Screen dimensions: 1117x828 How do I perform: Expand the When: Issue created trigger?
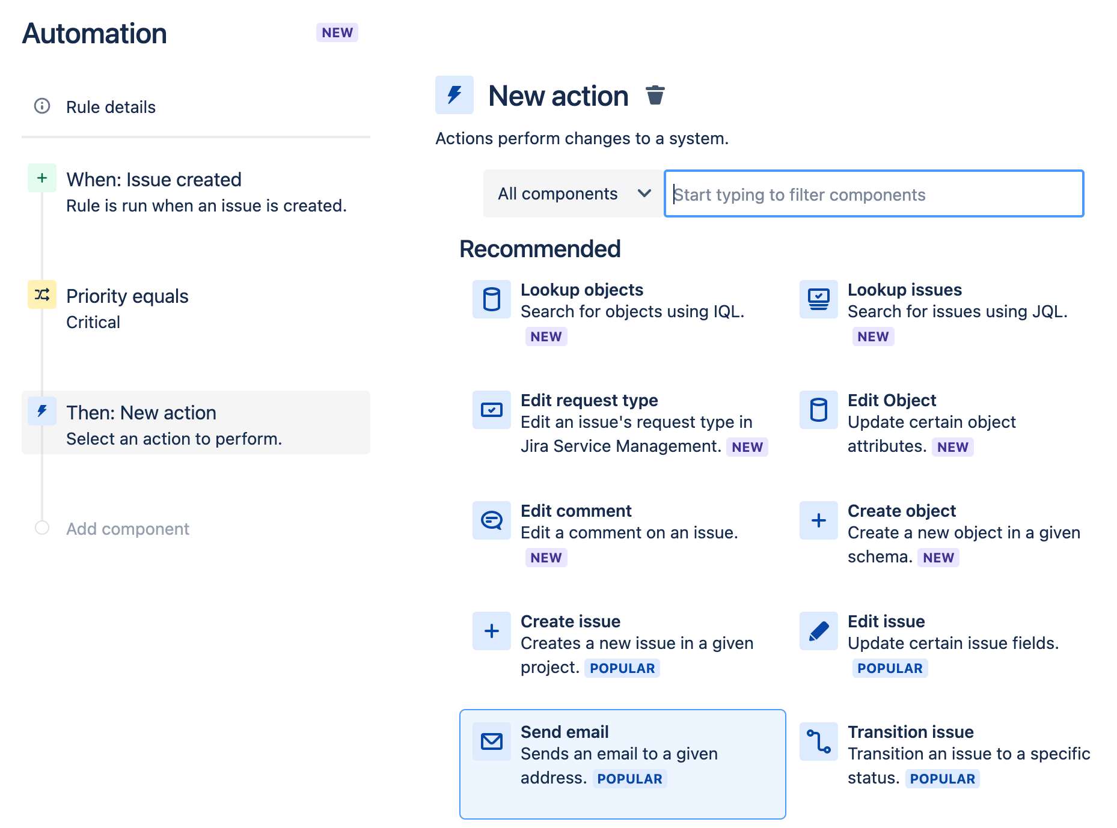pyautogui.click(x=154, y=179)
